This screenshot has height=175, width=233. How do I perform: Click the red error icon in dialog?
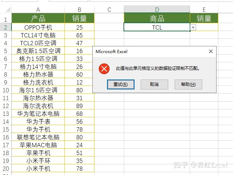tap(104, 69)
